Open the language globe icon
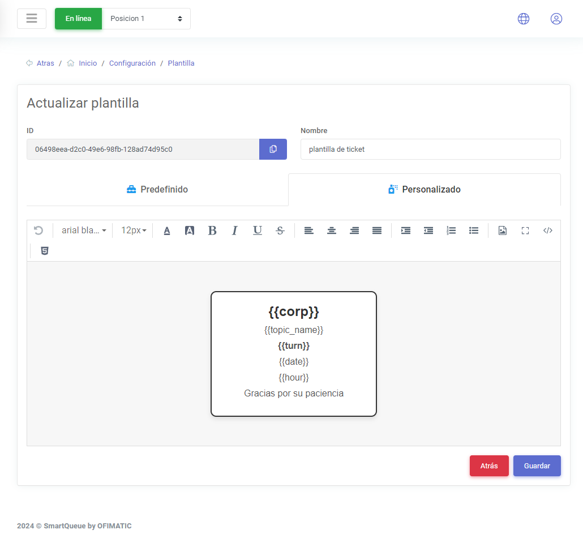Screen dimensions: 583x538 pos(524,19)
